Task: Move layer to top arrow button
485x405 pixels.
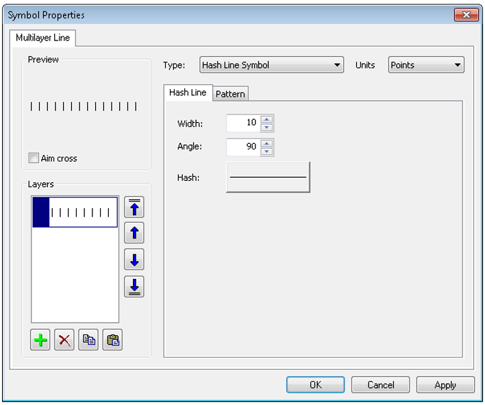Action: [x=134, y=207]
